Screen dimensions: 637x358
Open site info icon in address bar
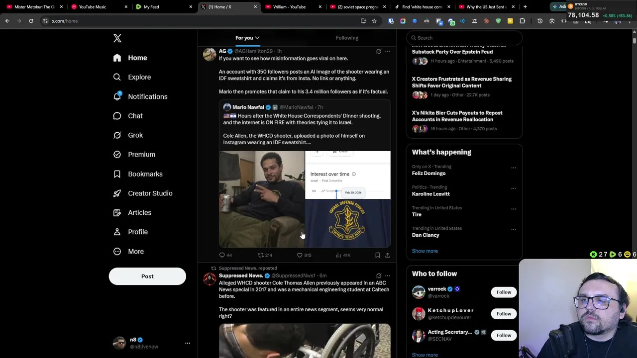(45, 21)
